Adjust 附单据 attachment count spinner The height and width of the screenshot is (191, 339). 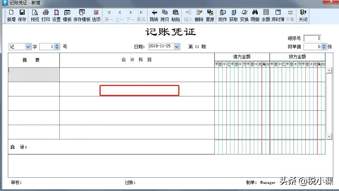[x=324, y=47]
